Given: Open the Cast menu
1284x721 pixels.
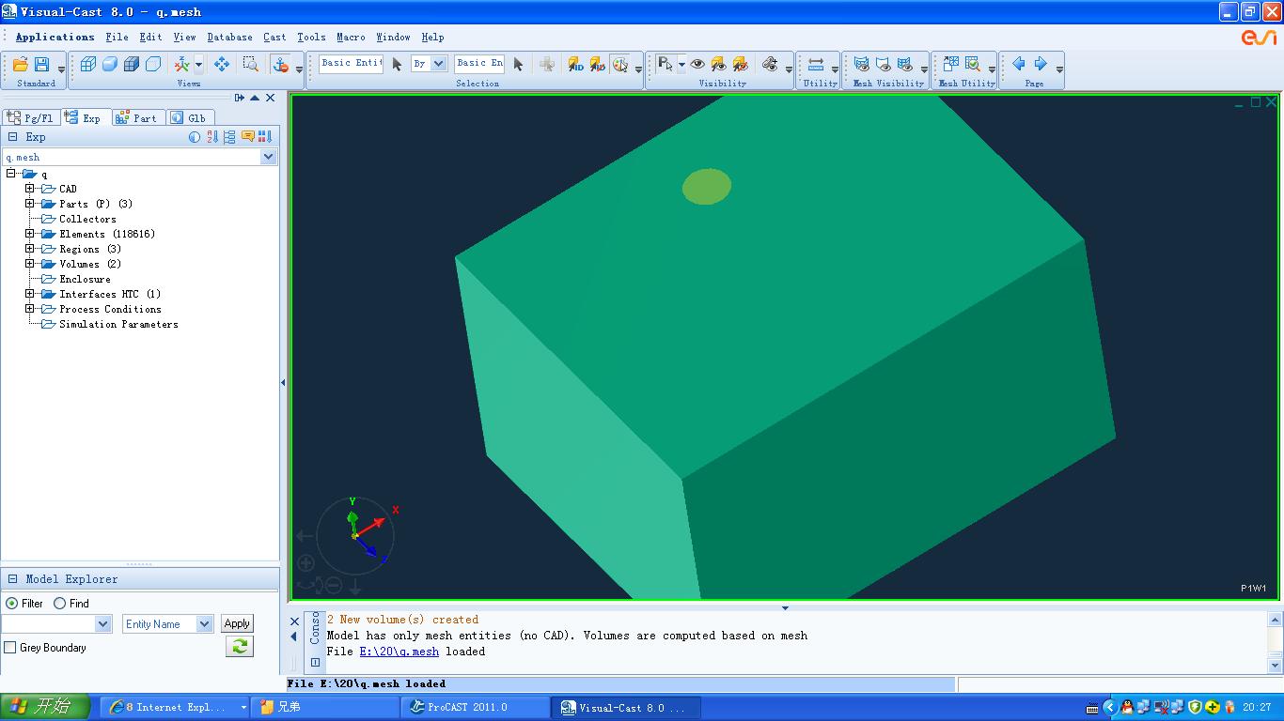Looking at the screenshot, I should 274,37.
